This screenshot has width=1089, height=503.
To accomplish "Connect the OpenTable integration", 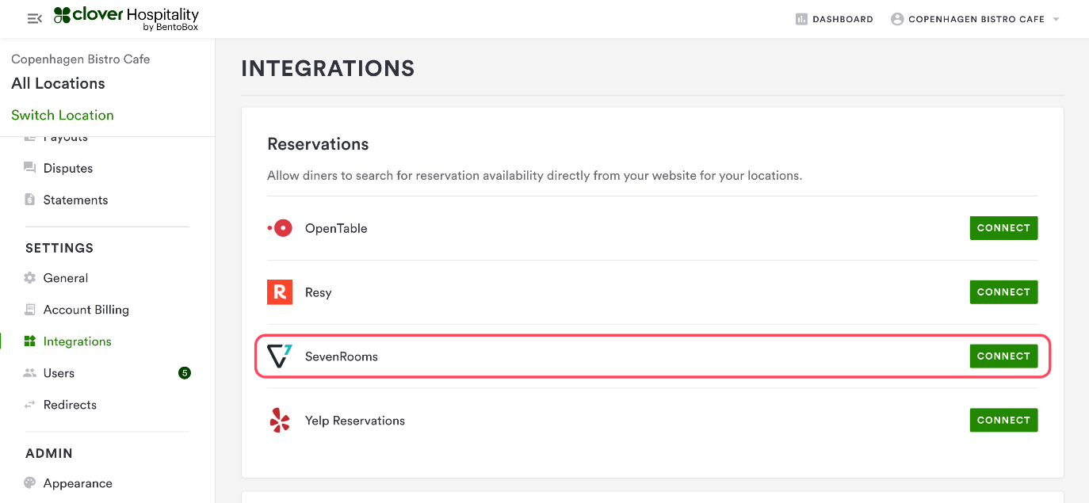I will click(x=1003, y=228).
